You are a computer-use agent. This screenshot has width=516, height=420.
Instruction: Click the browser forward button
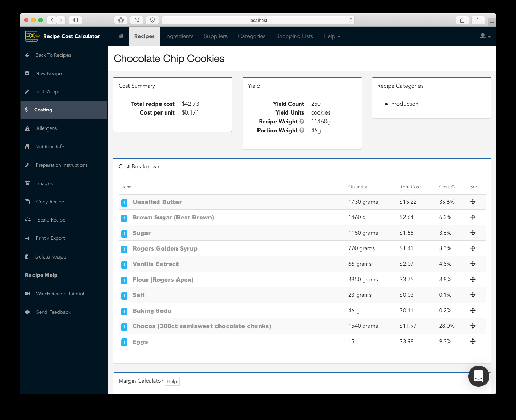click(60, 20)
